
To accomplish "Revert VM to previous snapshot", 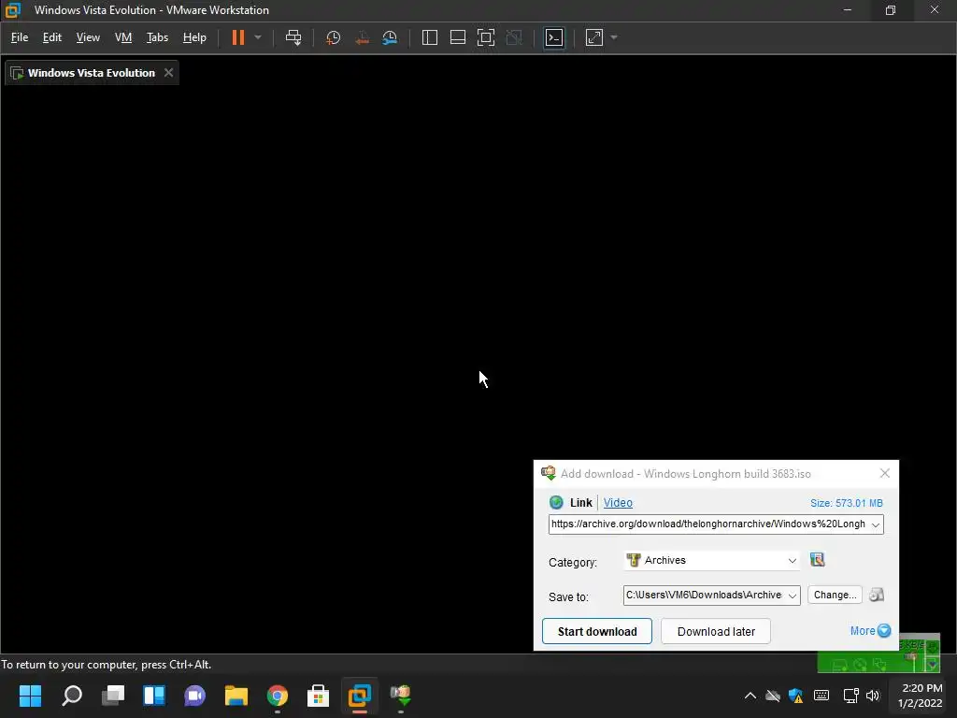I will tap(362, 37).
